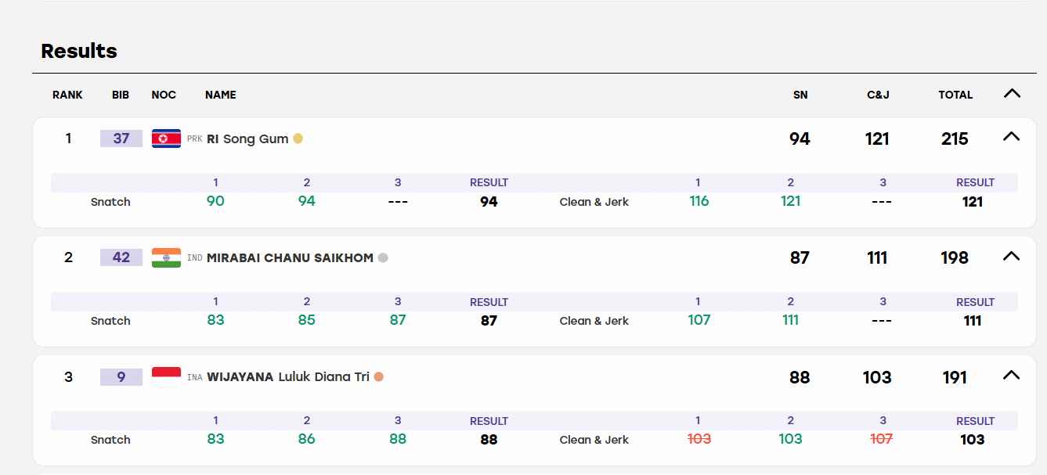The image size is (1047, 475).
Task: Collapse all results using header chevron
Action: 1012,94
